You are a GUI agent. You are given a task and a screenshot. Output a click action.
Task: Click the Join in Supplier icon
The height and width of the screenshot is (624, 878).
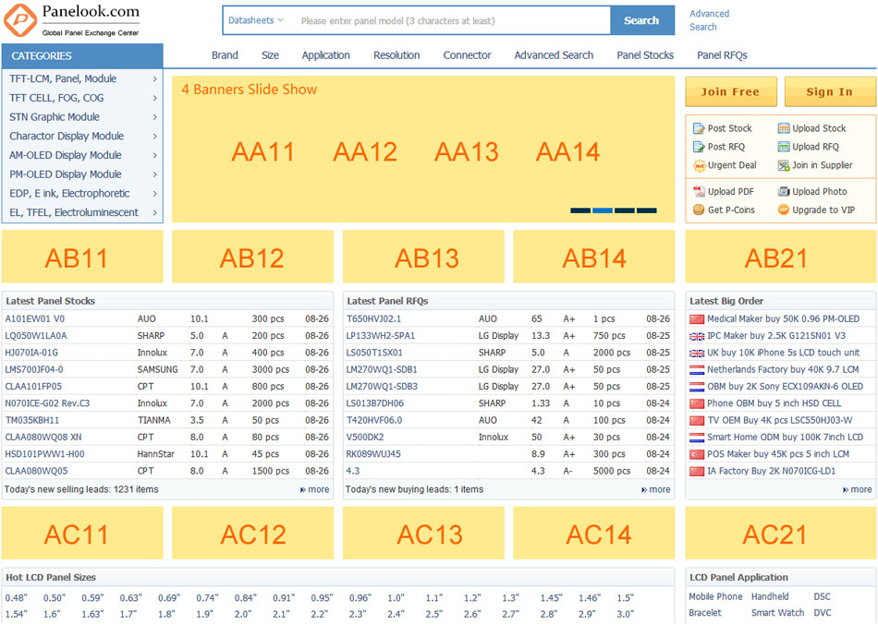pyautogui.click(x=784, y=165)
